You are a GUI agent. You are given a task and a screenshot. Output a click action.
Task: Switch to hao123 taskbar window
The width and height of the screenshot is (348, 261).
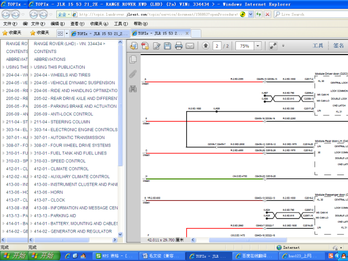(x=301, y=256)
